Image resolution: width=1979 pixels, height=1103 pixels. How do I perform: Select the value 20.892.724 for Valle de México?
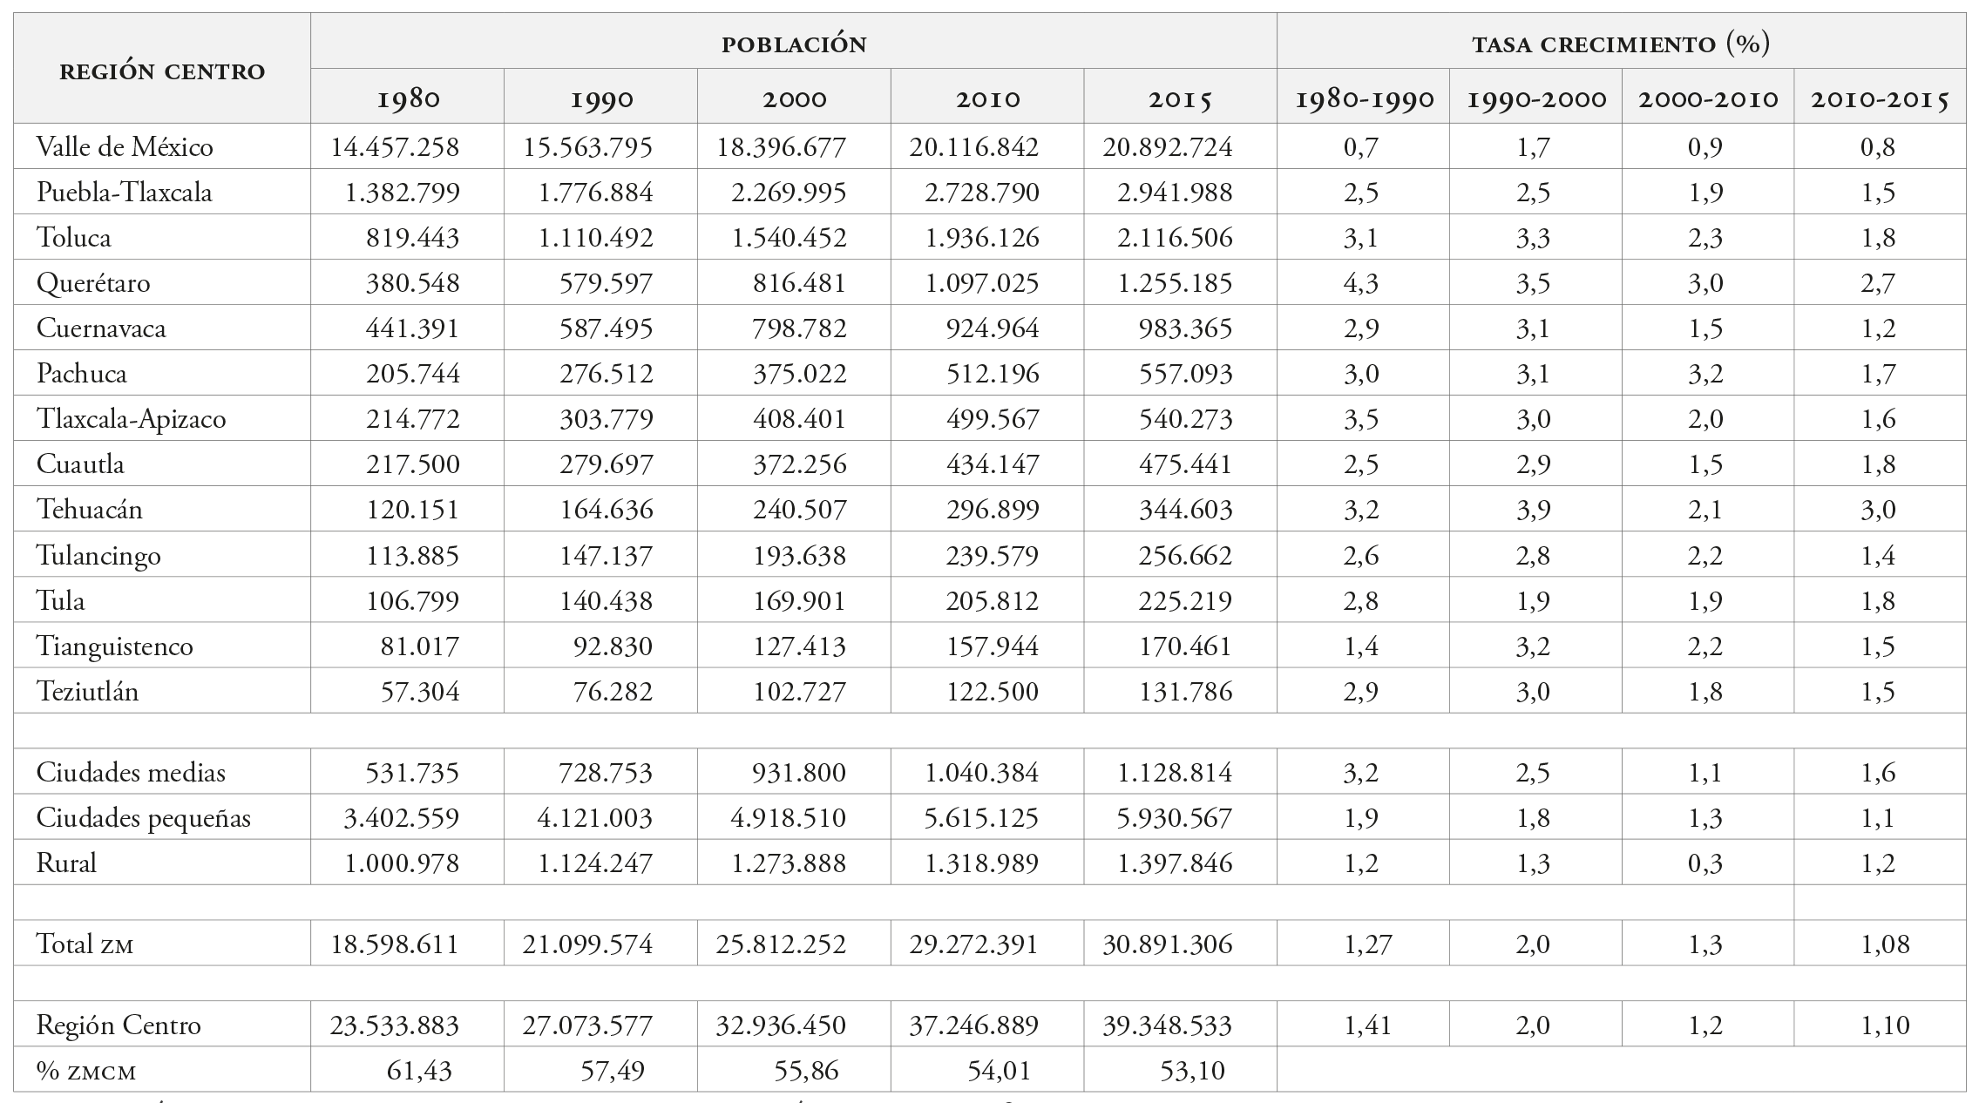1168,146
